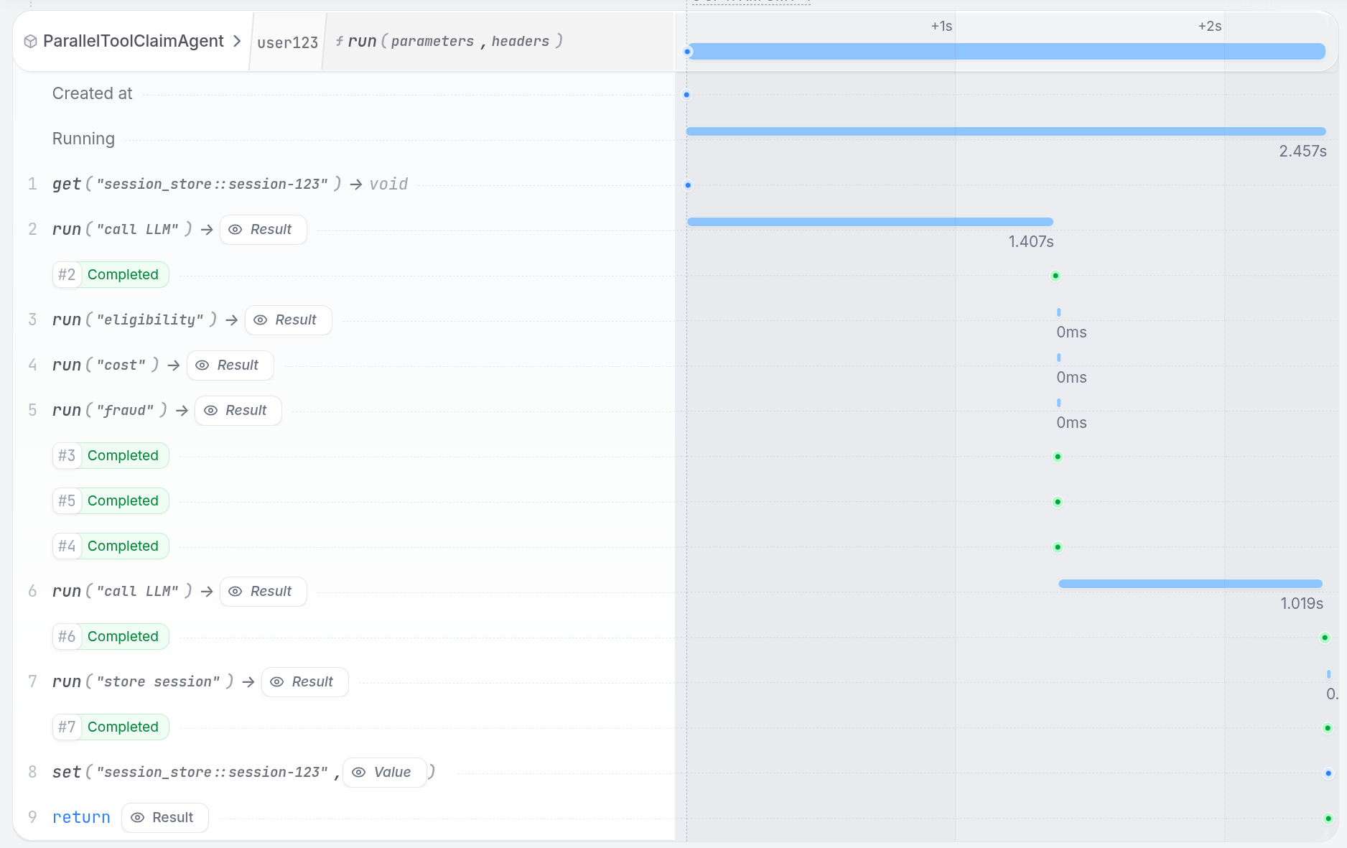View Result of store session run
This screenshot has height=848, width=1347.
point(304,682)
